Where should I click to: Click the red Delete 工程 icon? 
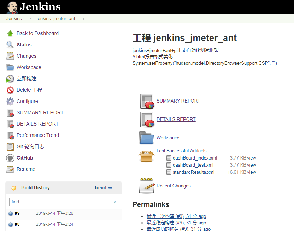(10, 90)
